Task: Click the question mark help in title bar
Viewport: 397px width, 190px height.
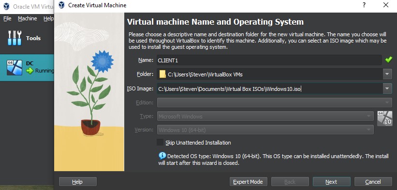Action: tap(364, 5)
